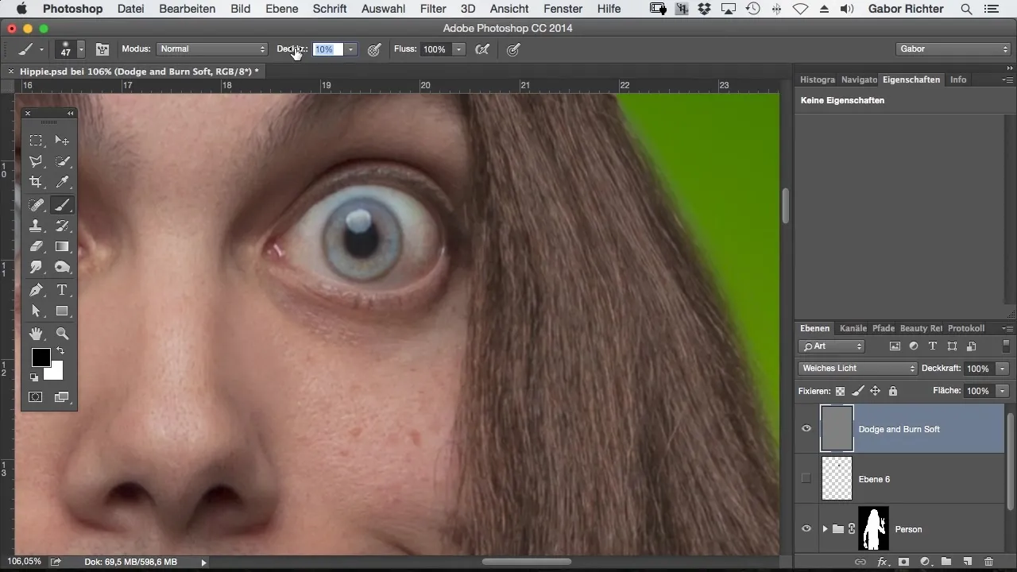Image resolution: width=1017 pixels, height=572 pixels.
Task: Switch to the Info tab
Action: pos(958,79)
